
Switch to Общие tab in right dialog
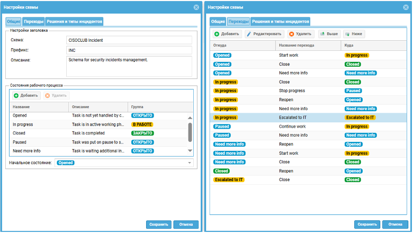[218, 22]
